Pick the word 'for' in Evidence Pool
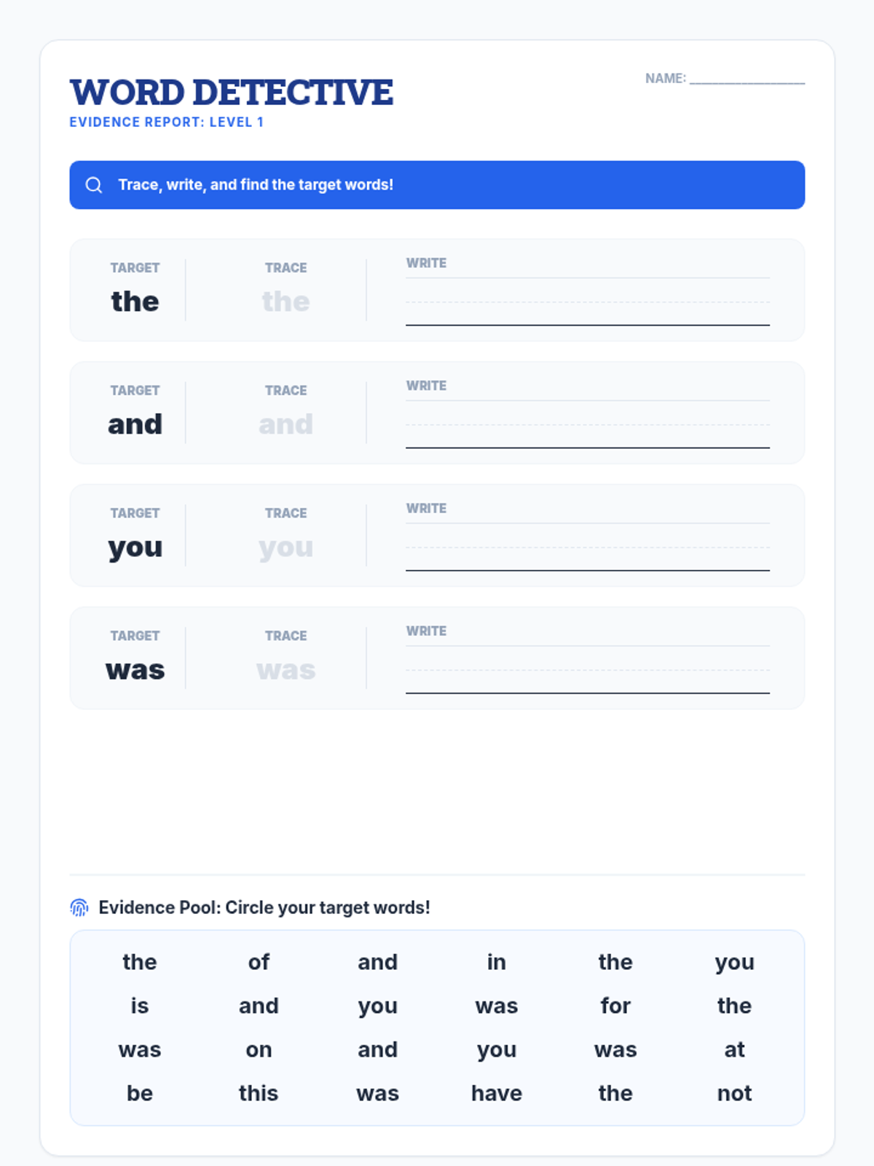Viewport: 874px width, 1166px height. pyautogui.click(x=615, y=1006)
